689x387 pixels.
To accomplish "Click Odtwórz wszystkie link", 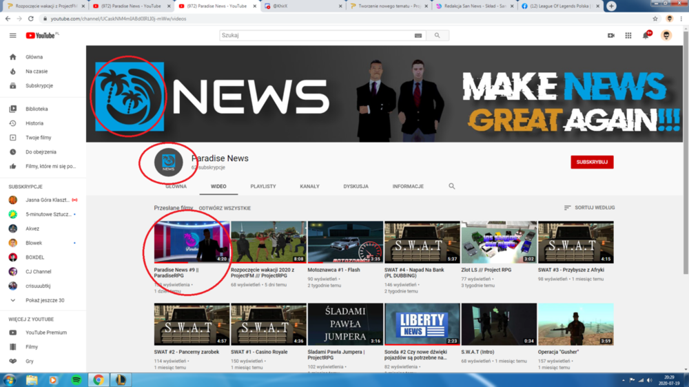I will point(225,208).
